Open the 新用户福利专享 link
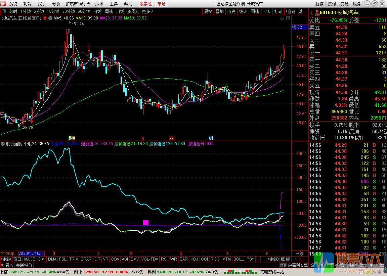The width and height of the screenshot is (387, 276). [x=294, y=265]
